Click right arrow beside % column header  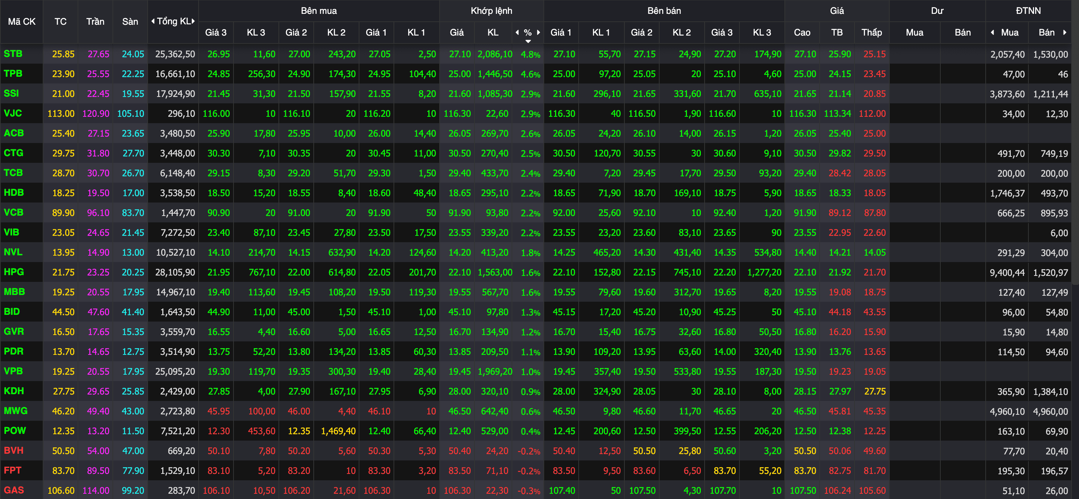[x=538, y=32]
